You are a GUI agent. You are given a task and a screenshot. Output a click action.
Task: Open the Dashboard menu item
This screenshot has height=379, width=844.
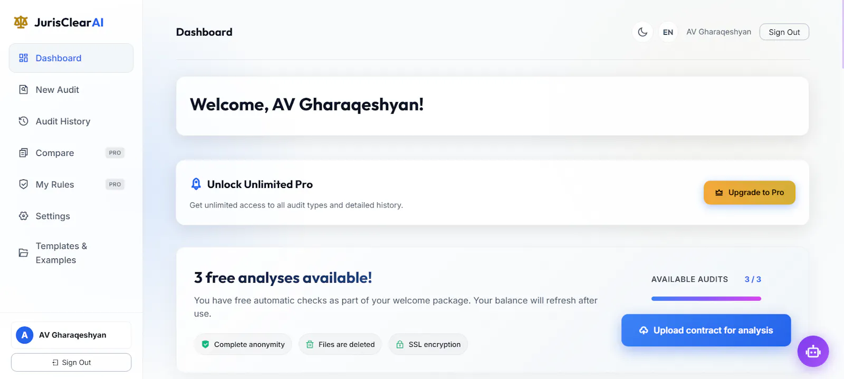click(x=71, y=58)
